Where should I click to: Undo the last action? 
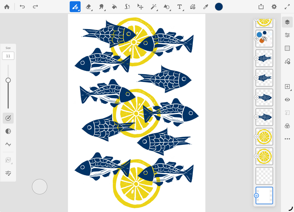tap(22, 7)
